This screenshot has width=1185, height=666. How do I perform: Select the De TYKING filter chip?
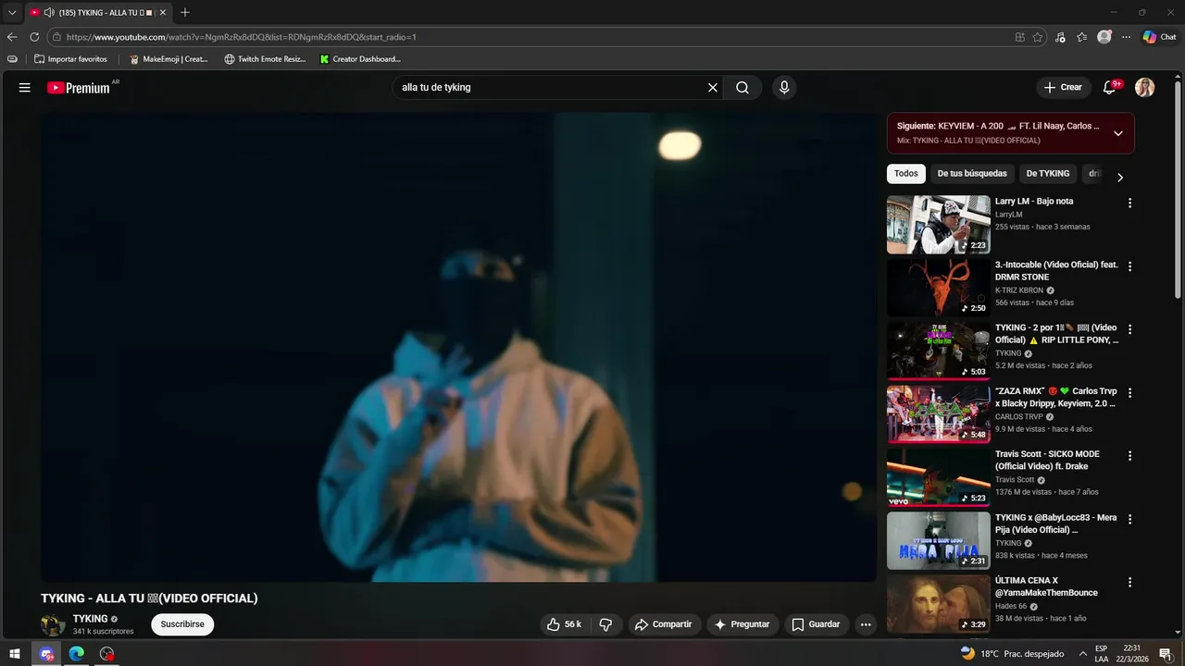pyautogui.click(x=1048, y=174)
